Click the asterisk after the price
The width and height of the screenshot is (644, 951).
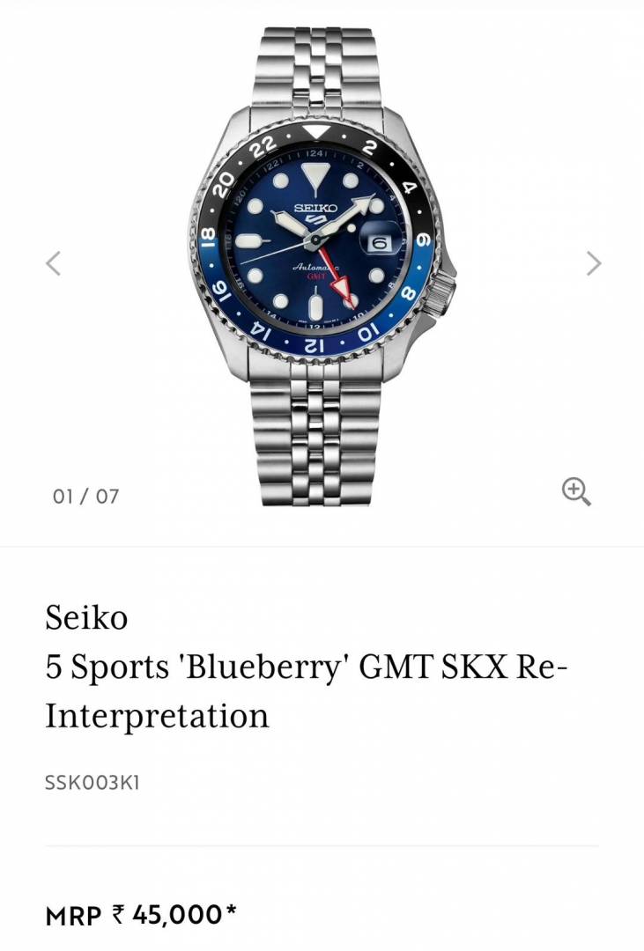232,912
